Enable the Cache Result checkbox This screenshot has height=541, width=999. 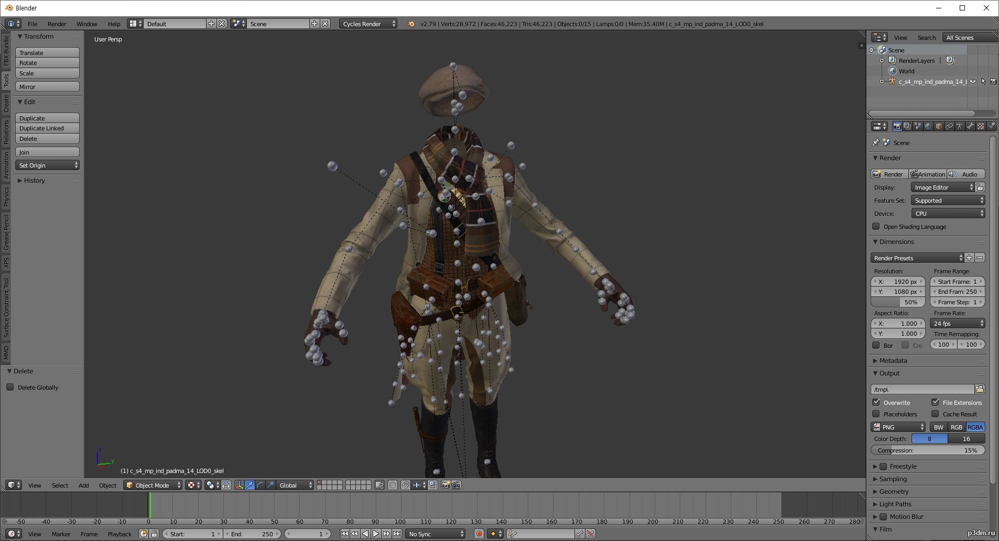935,414
